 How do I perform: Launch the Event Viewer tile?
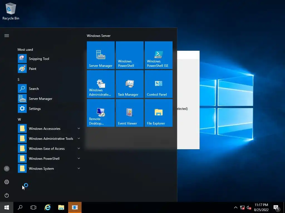(130, 113)
